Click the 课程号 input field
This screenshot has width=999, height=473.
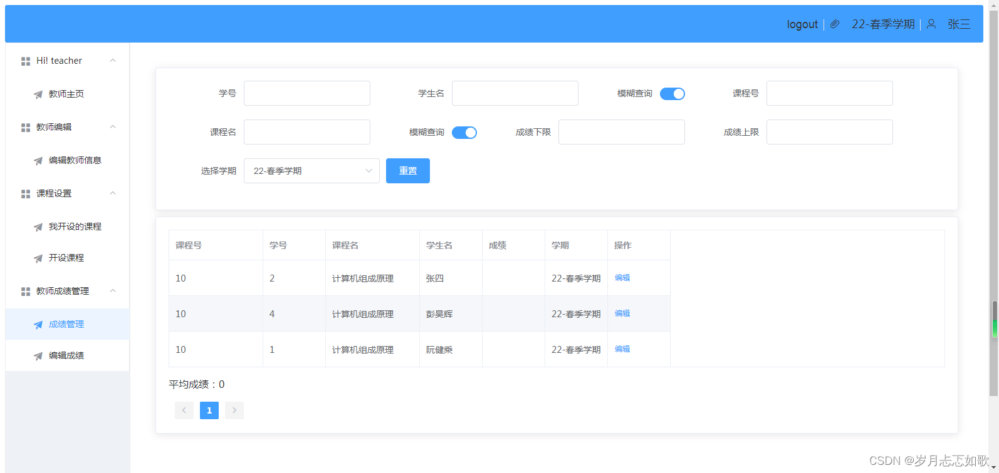tap(830, 93)
